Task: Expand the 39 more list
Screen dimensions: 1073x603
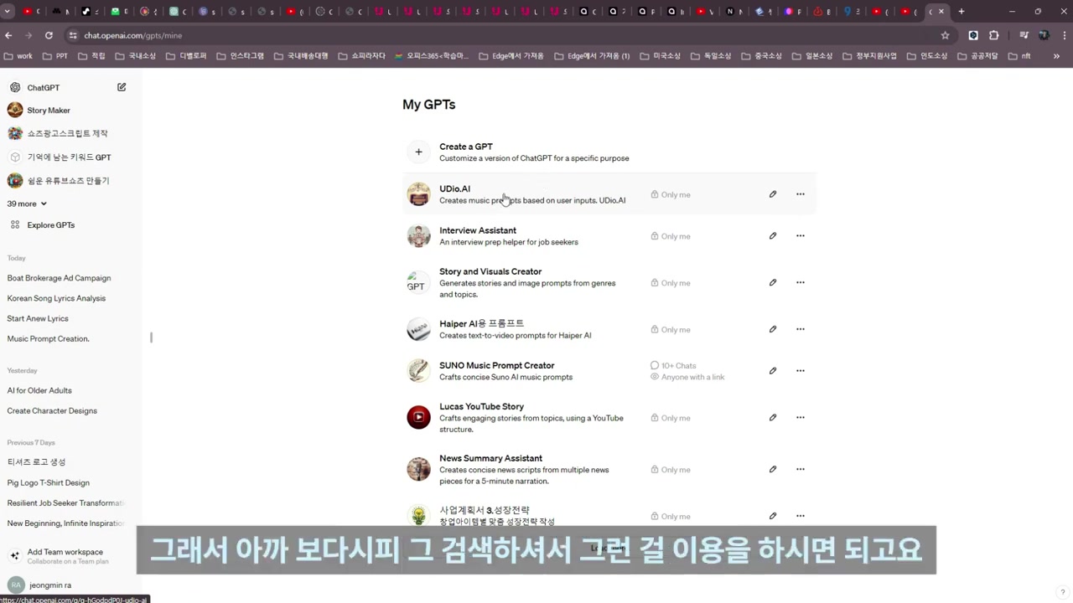Action: coord(27,204)
